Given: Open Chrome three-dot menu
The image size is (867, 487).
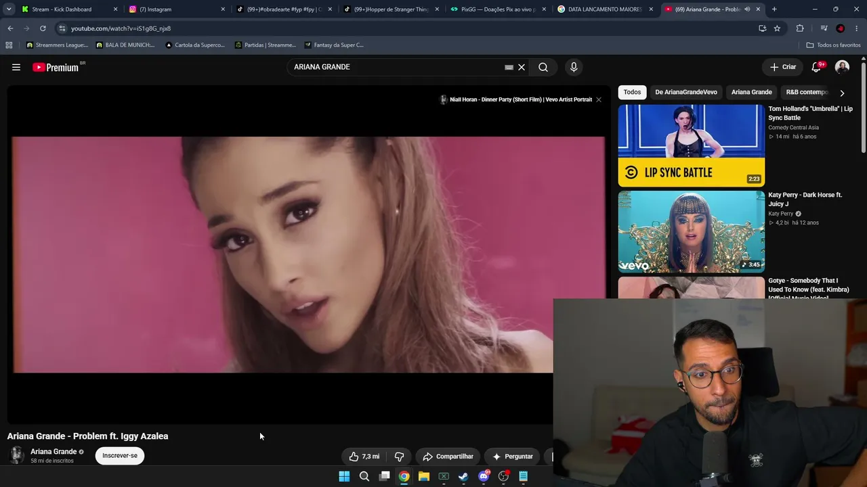Looking at the screenshot, I should click(x=857, y=28).
